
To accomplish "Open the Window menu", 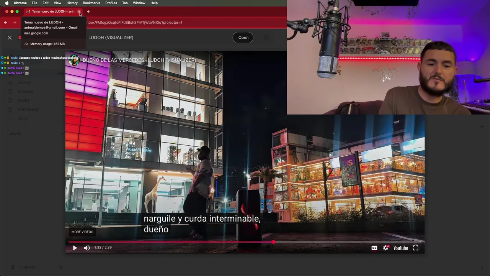I will pos(139,3).
